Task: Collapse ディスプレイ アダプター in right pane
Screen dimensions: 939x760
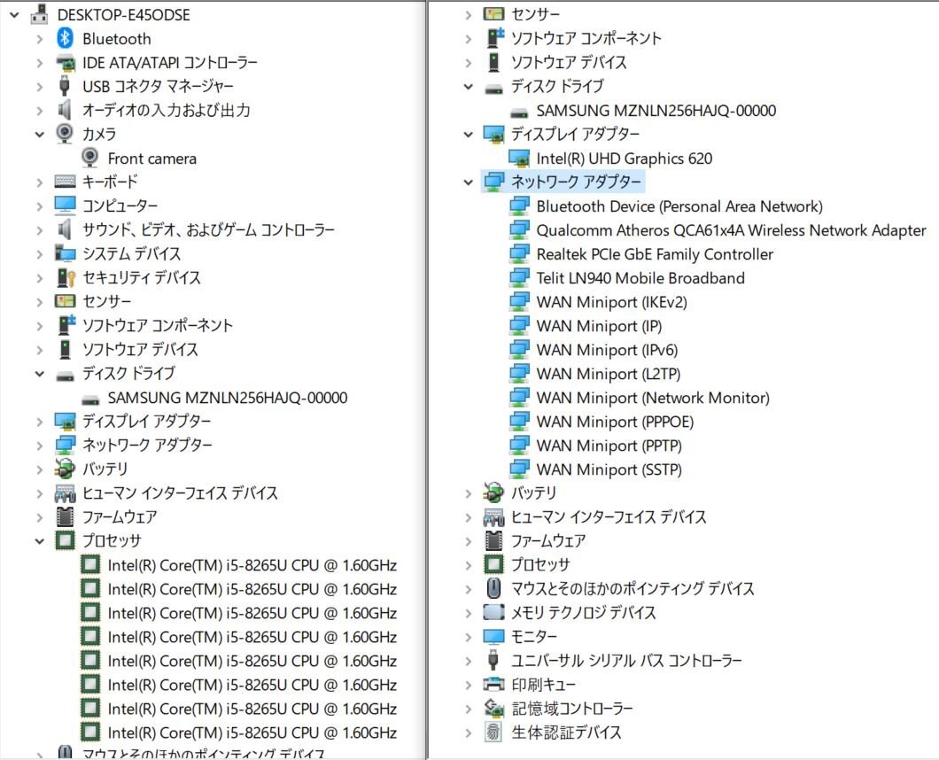Action: point(469,134)
